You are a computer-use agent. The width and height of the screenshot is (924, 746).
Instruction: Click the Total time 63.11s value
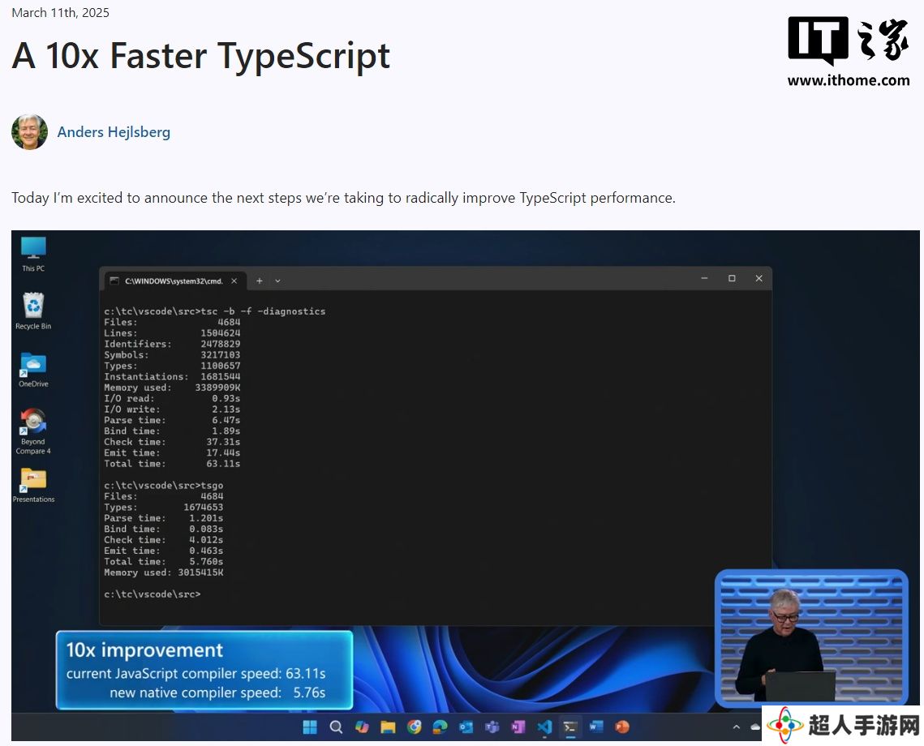click(223, 463)
